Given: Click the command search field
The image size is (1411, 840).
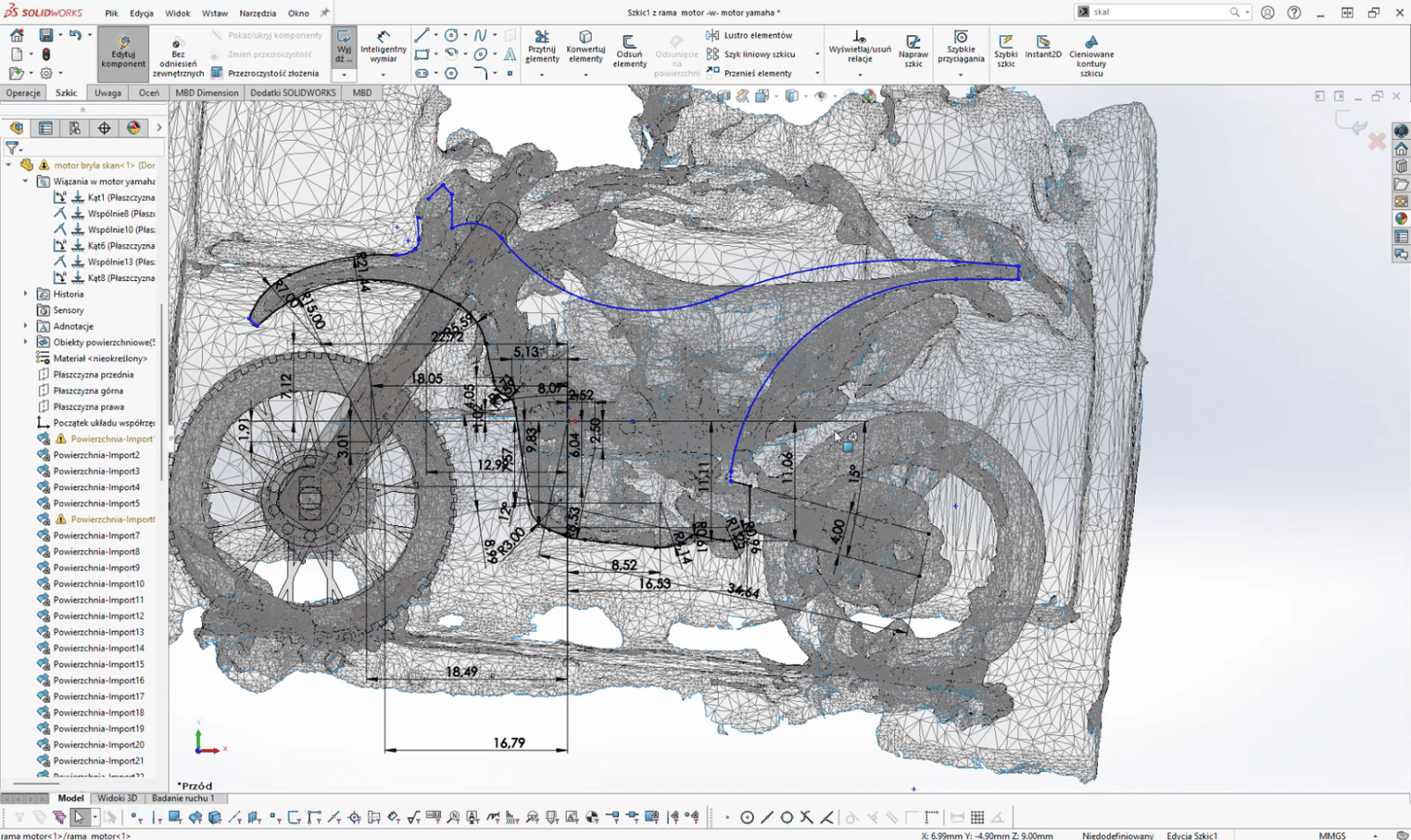Looking at the screenshot, I should click(x=1162, y=12).
